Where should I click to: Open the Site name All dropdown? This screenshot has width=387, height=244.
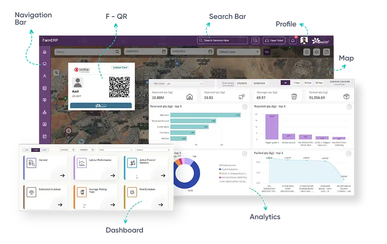(x=185, y=83)
